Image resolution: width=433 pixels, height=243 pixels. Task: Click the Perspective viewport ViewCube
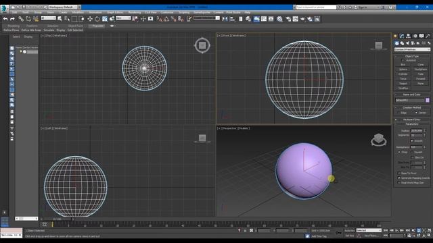(379, 140)
